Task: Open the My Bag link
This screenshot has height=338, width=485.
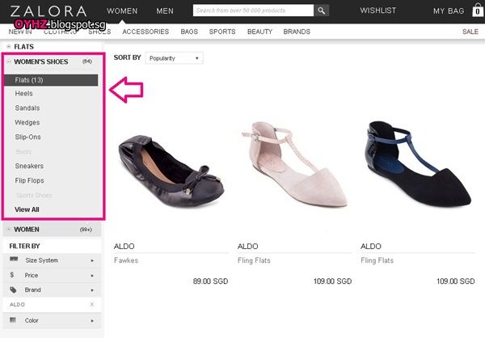Action: (x=449, y=11)
